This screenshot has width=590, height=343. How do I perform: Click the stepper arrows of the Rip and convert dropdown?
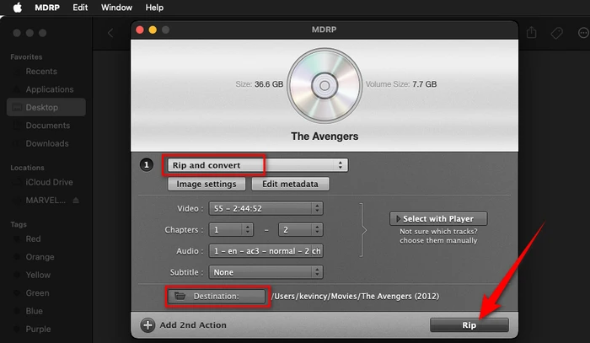click(x=341, y=165)
